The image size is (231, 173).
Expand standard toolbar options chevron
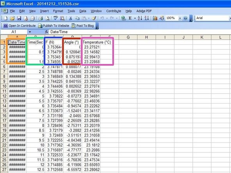(x=191, y=19)
